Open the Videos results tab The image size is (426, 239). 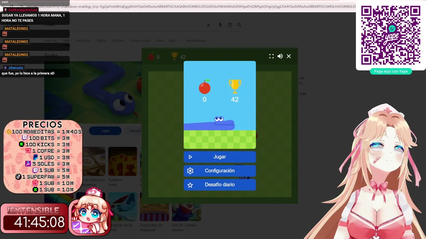click(102, 40)
